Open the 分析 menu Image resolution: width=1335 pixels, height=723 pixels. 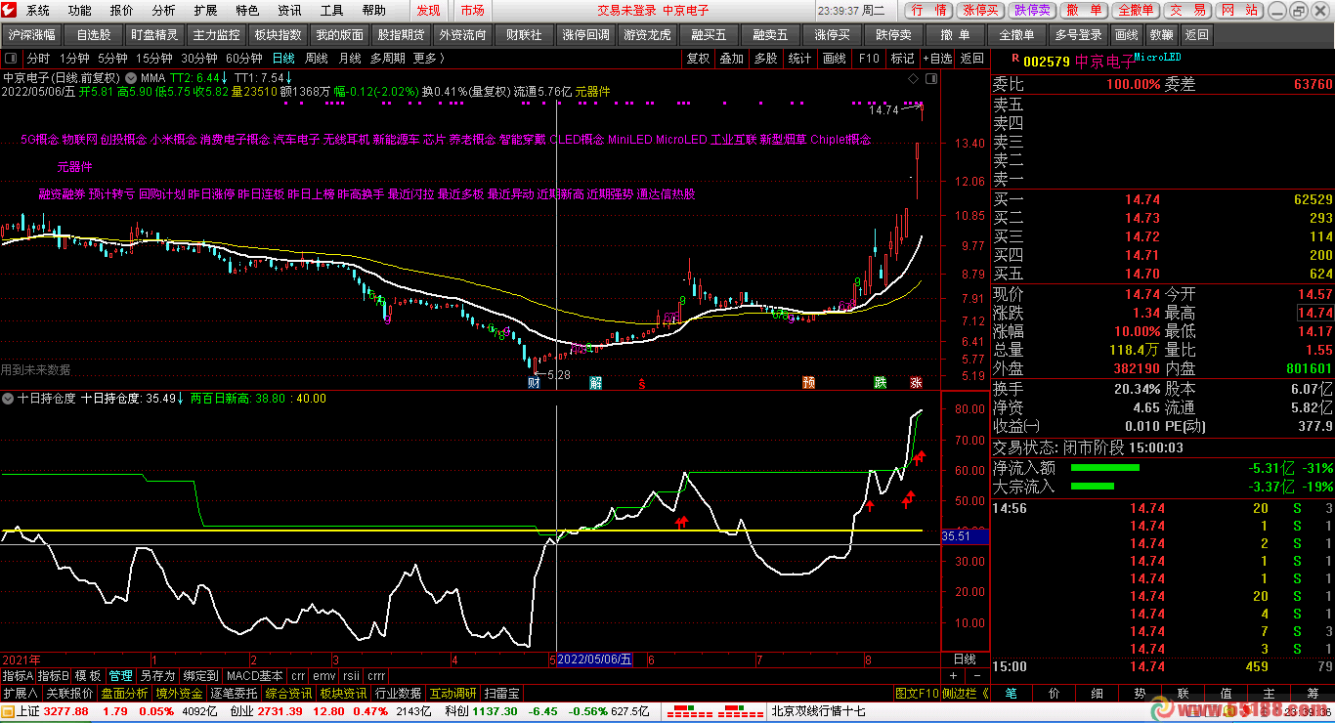pos(164,11)
